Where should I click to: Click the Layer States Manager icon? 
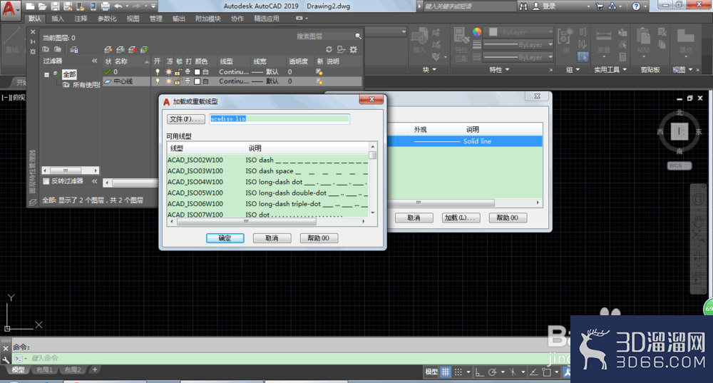tap(73, 49)
